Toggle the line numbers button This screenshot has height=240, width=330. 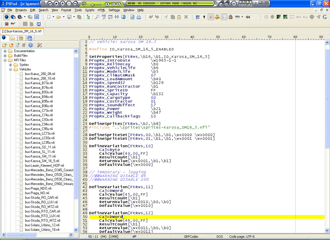[224, 17]
